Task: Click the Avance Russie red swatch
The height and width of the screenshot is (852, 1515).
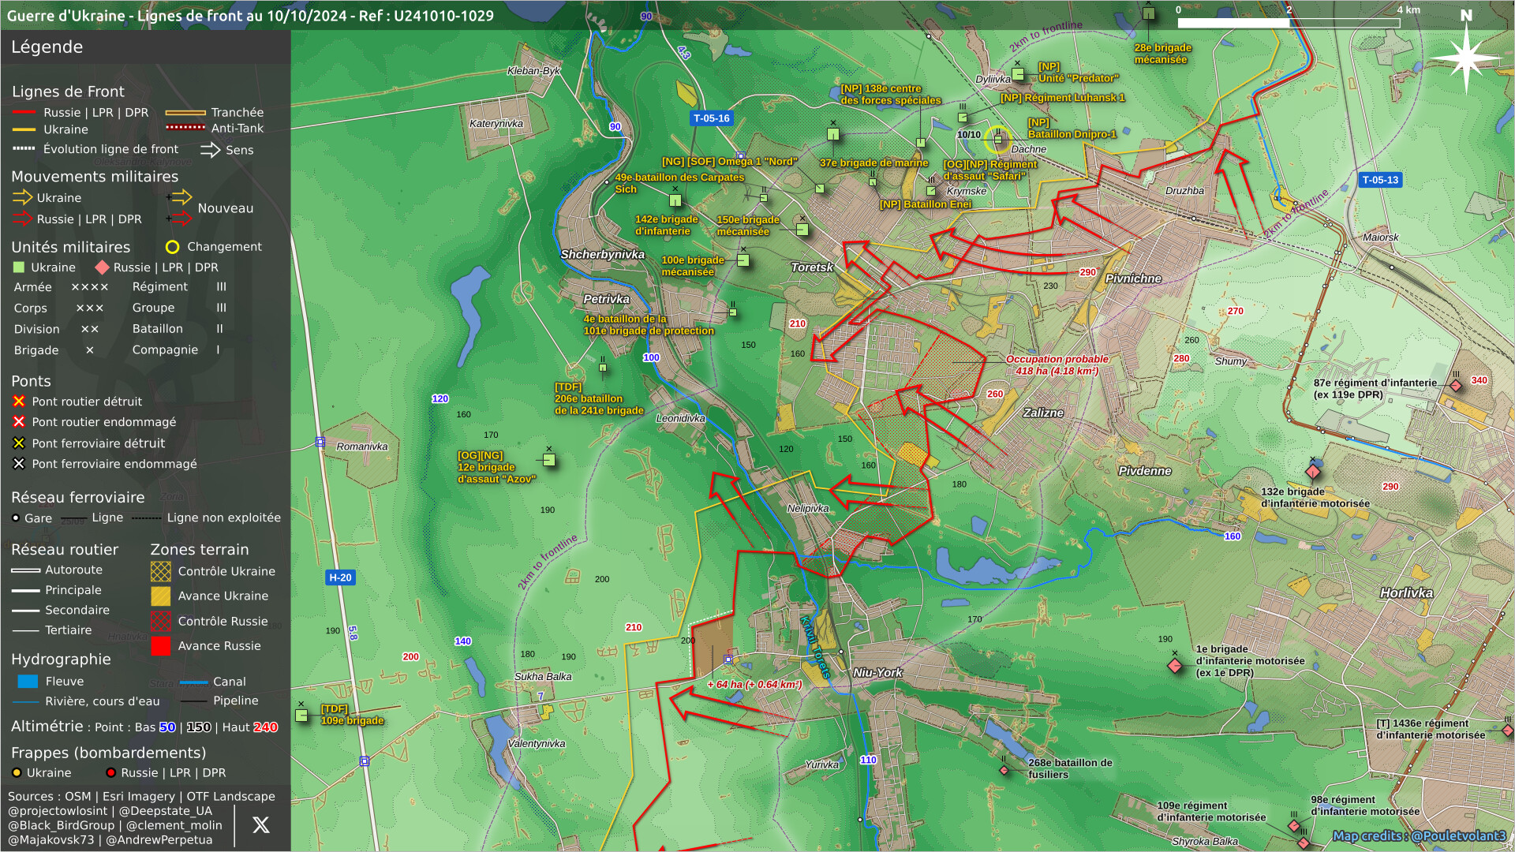Action: coord(161,646)
